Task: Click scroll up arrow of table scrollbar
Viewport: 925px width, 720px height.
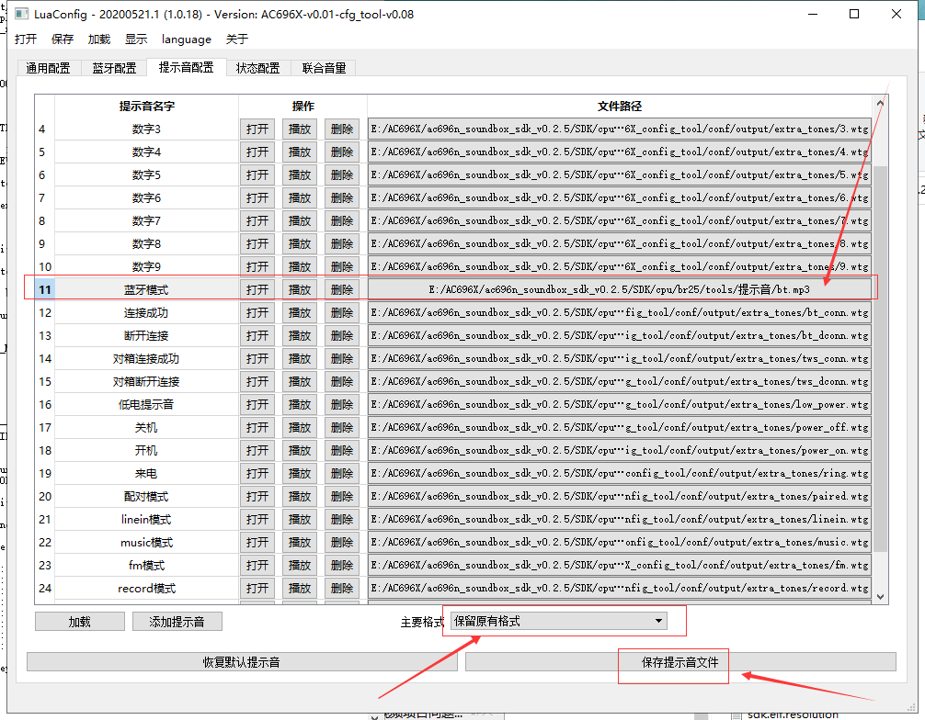Action: coord(880,103)
